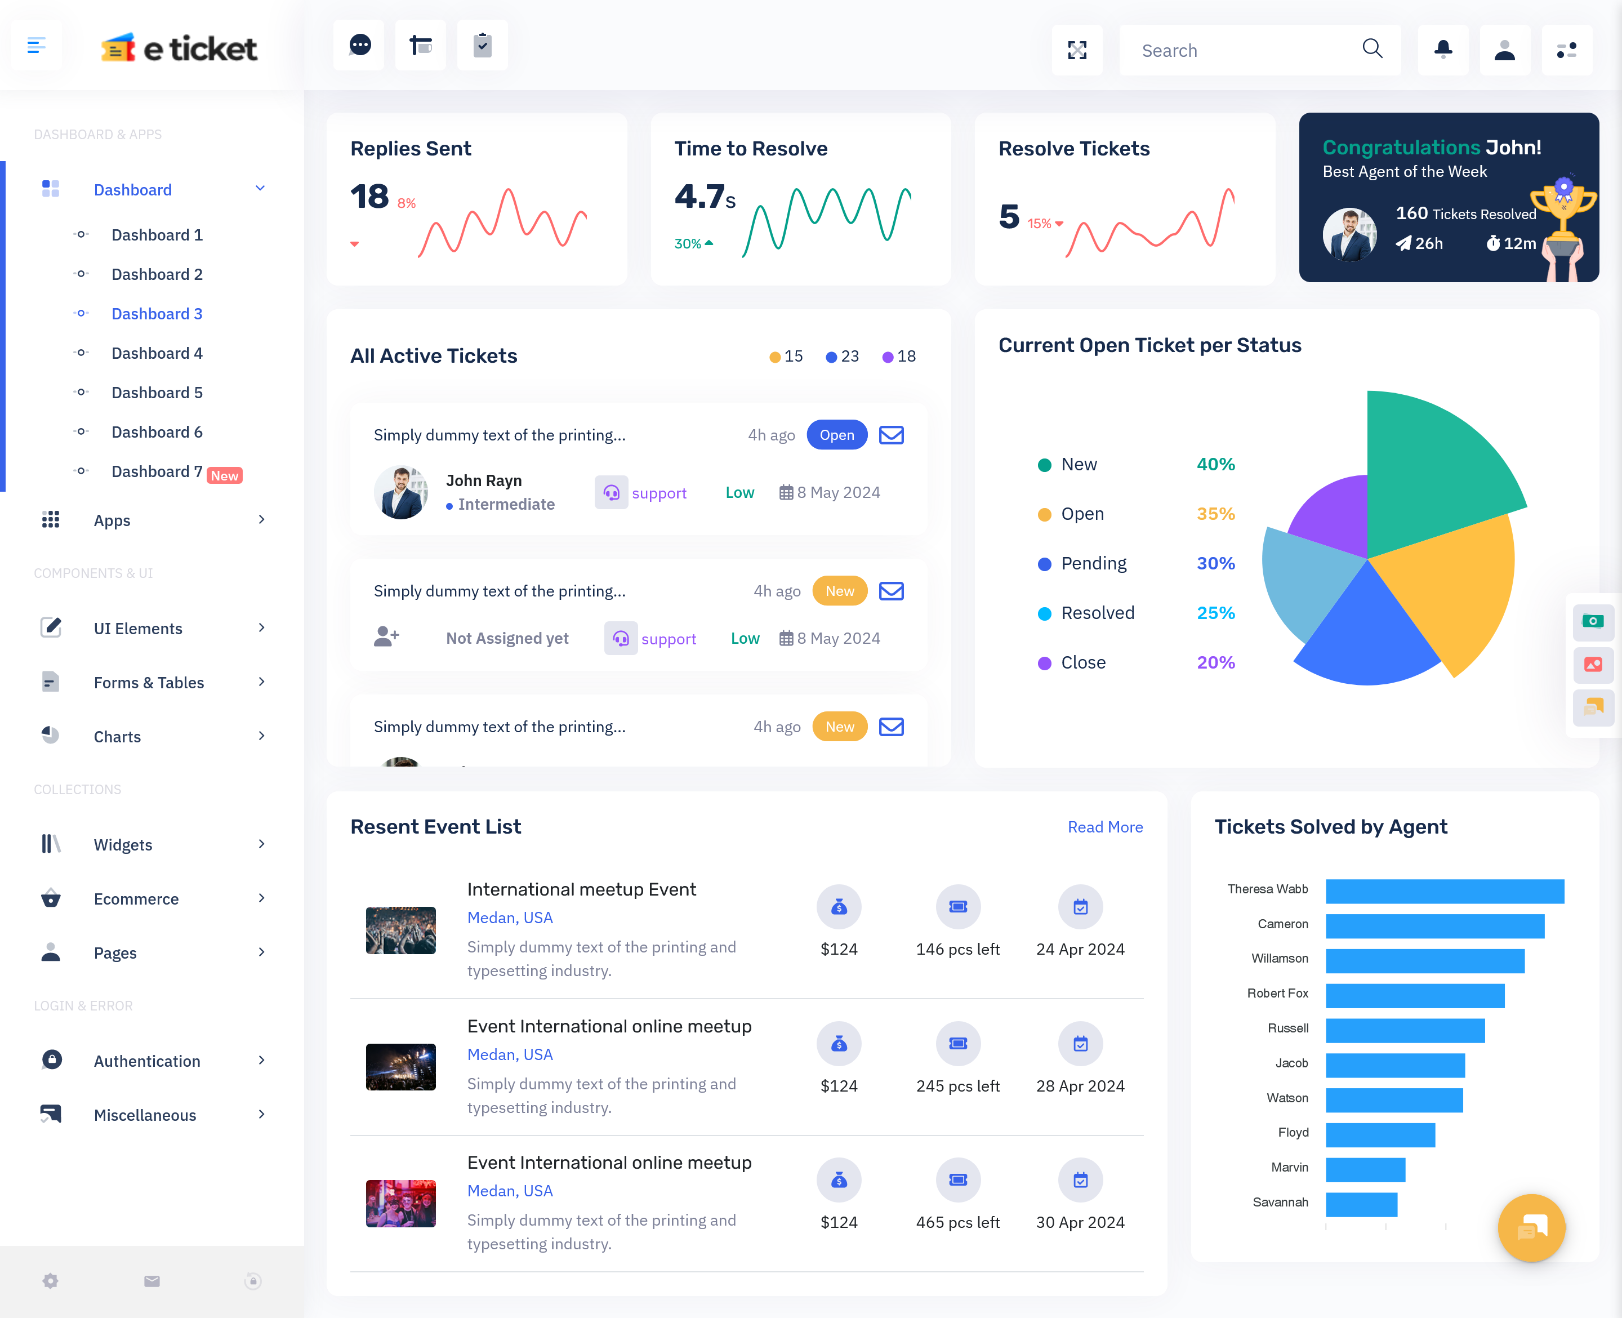Click Read More link
This screenshot has width=1622, height=1318.
coord(1105,827)
